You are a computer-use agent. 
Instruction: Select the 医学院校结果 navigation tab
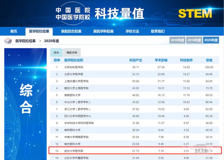(x=39, y=31)
